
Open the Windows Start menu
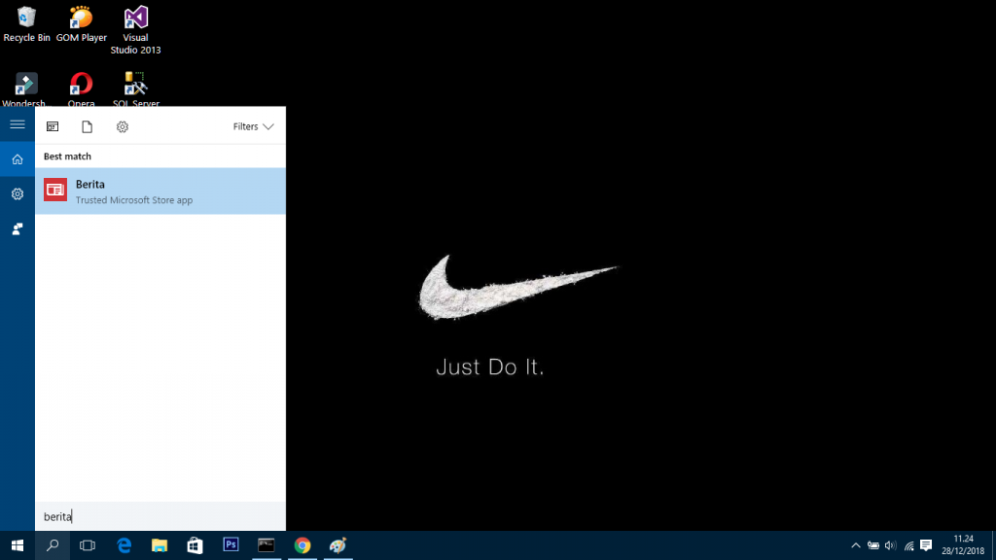[x=17, y=545]
